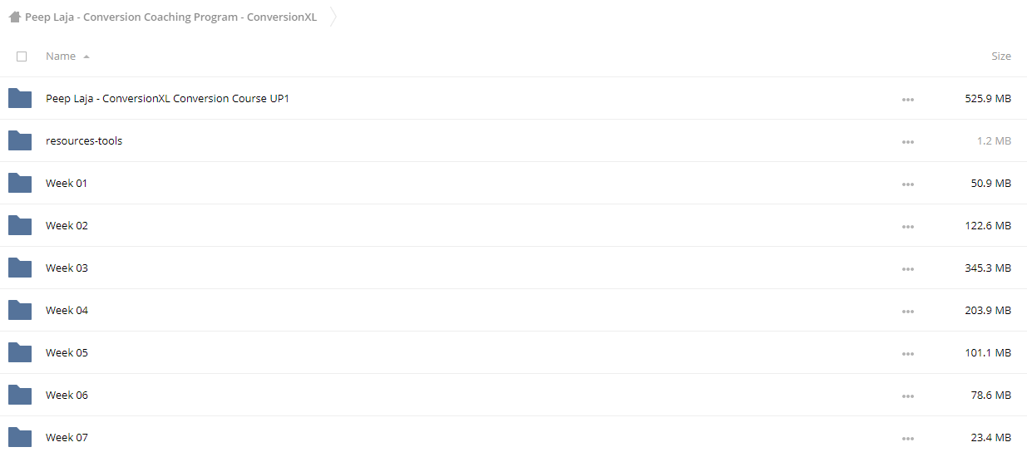Sort files by Name column

[x=61, y=56]
